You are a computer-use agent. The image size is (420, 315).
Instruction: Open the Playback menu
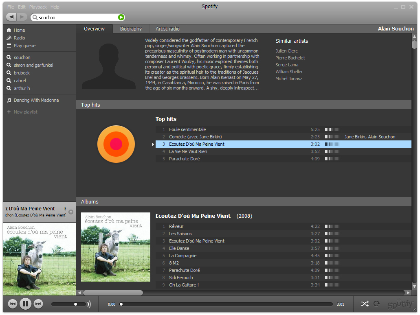pos(38,7)
